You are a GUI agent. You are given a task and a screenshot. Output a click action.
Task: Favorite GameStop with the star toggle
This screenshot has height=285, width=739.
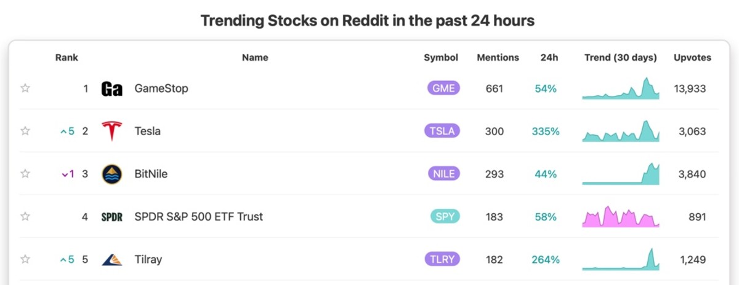[25, 88]
